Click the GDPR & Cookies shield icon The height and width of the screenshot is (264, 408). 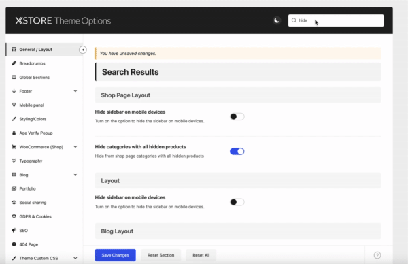click(x=14, y=216)
